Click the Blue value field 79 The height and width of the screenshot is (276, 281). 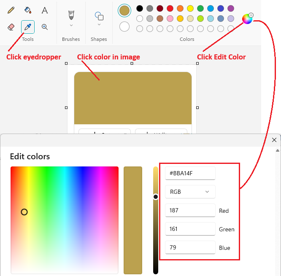tap(190, 247)
